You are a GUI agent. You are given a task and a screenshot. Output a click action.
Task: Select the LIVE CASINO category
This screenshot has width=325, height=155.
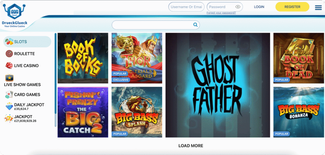coord(26,65)
